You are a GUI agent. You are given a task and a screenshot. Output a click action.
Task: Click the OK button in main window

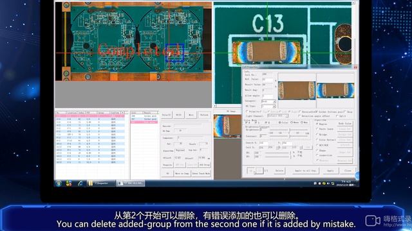click(167, 174)
